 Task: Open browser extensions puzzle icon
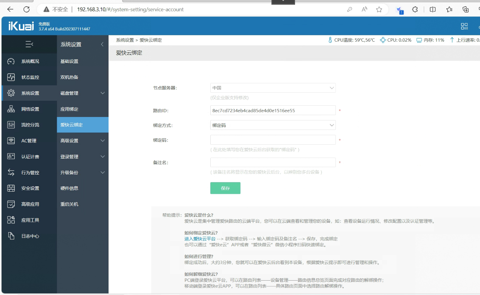click(x=415, y=9)
